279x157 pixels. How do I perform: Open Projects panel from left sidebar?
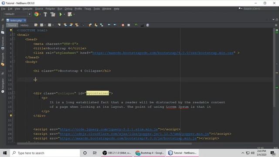3,59
